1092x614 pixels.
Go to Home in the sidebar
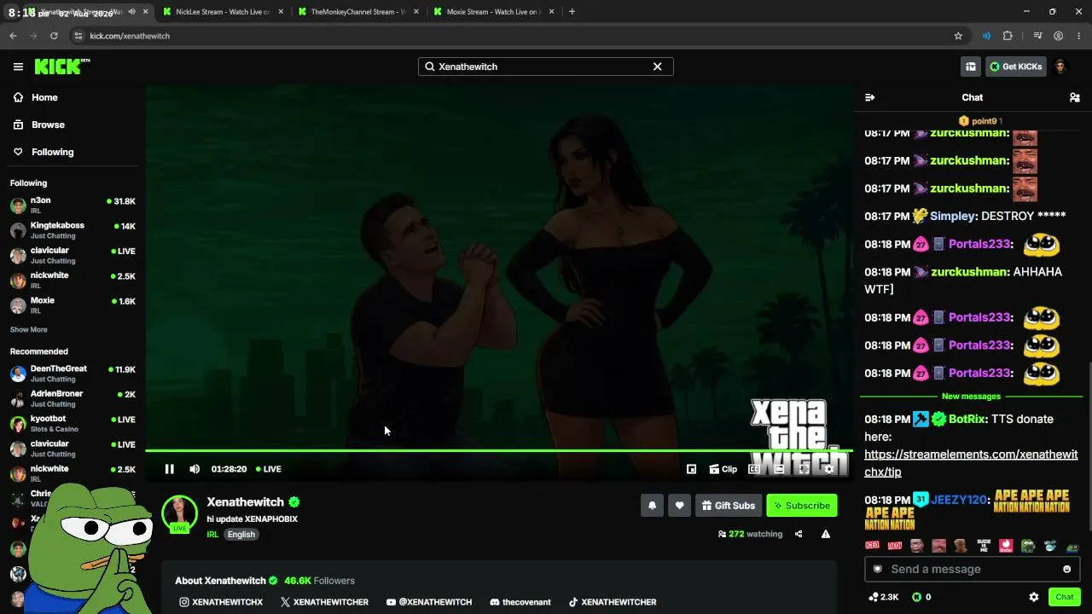[44, 97]
